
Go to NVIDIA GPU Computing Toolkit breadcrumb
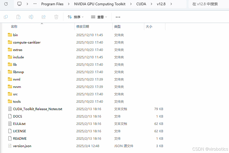(100, 4)
